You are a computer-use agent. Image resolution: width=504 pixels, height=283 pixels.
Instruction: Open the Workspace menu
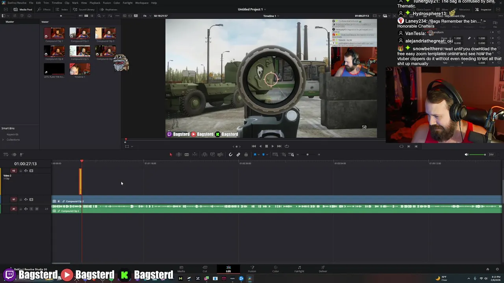[x=142, y=3]
